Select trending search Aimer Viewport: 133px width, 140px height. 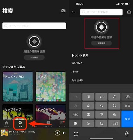pyautogui.click(x=75, y=72)
